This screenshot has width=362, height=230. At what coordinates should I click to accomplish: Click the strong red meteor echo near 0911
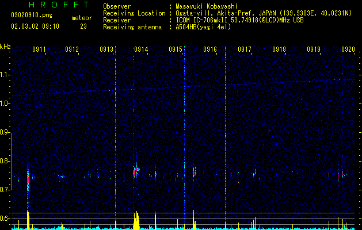click(28, 179)
